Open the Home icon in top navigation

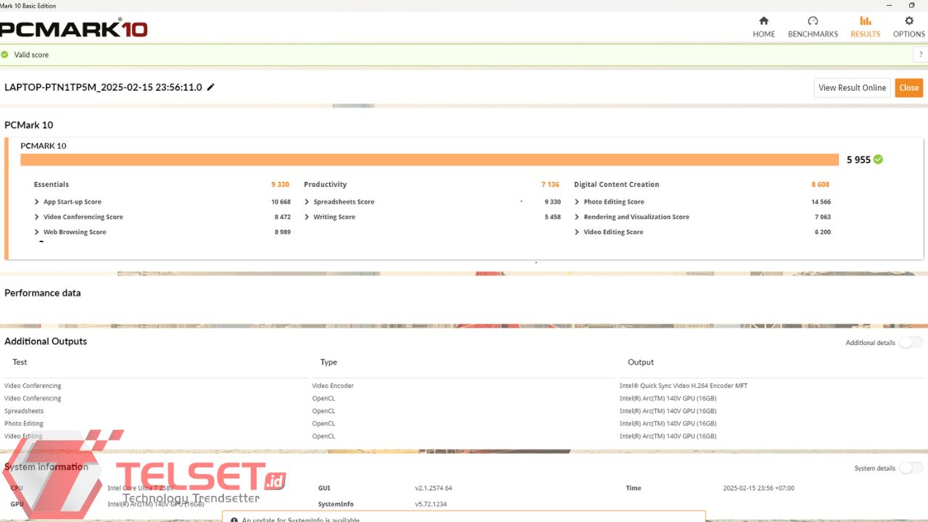tap(763, 21)
